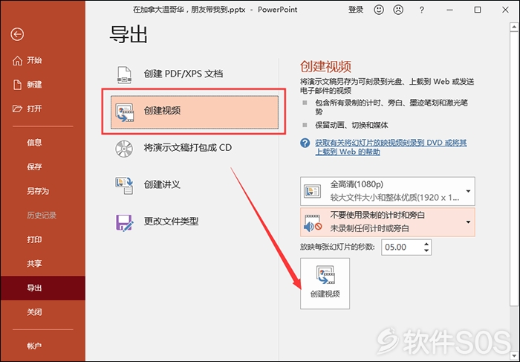Viewport: 520px width, 362px height.
Task: Click the open folder icon beside 打开
Action: [x=17, y=109]
